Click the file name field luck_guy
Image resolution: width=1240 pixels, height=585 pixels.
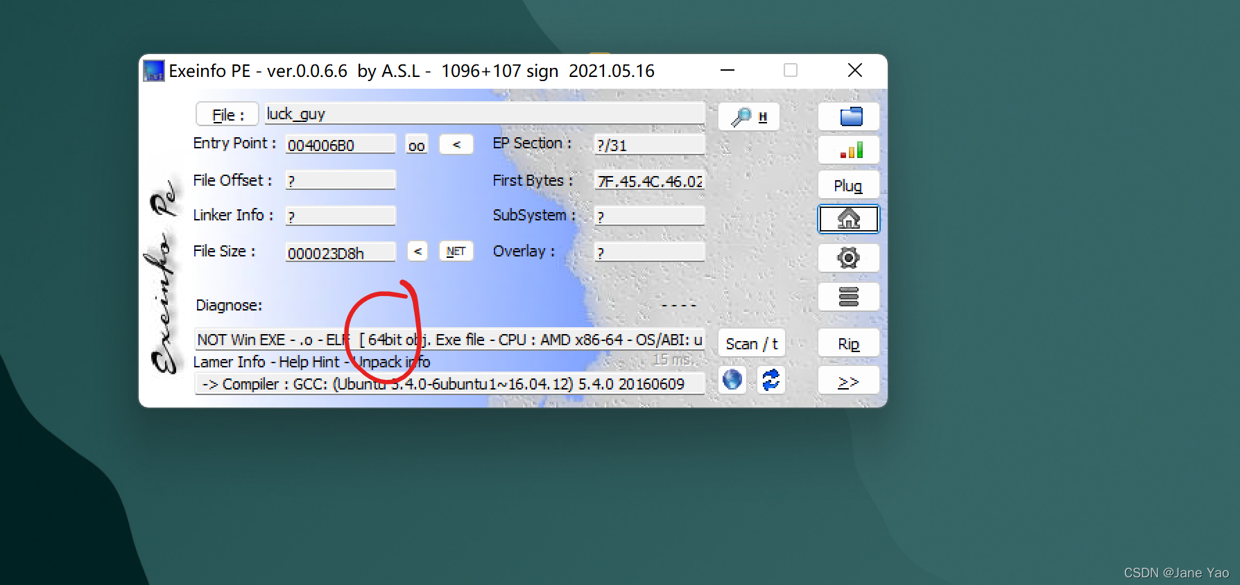(484, 114)
